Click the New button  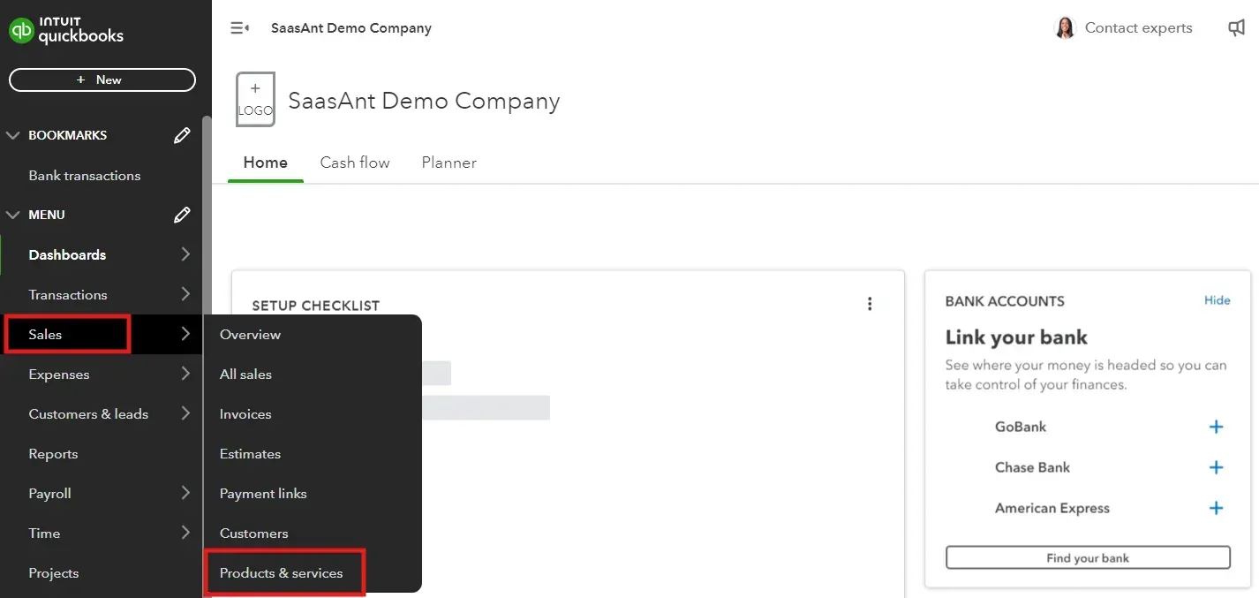click(102, 79)
